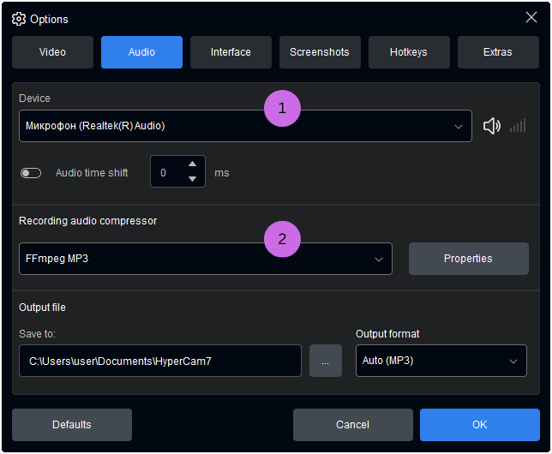Open the audio Device dropdown
Image resolution: width=552 pixels, height=454 pixels.
pos(245,126)
